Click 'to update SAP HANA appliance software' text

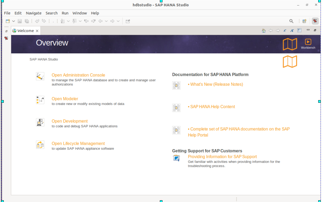(x=83, y=149)
